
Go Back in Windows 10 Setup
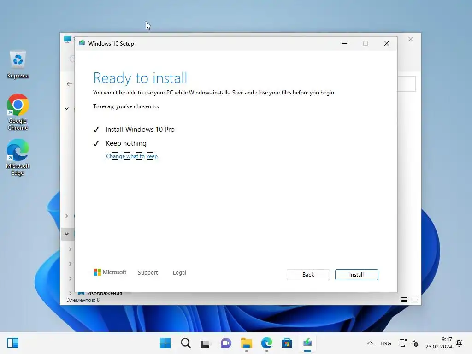pos(308,275)
